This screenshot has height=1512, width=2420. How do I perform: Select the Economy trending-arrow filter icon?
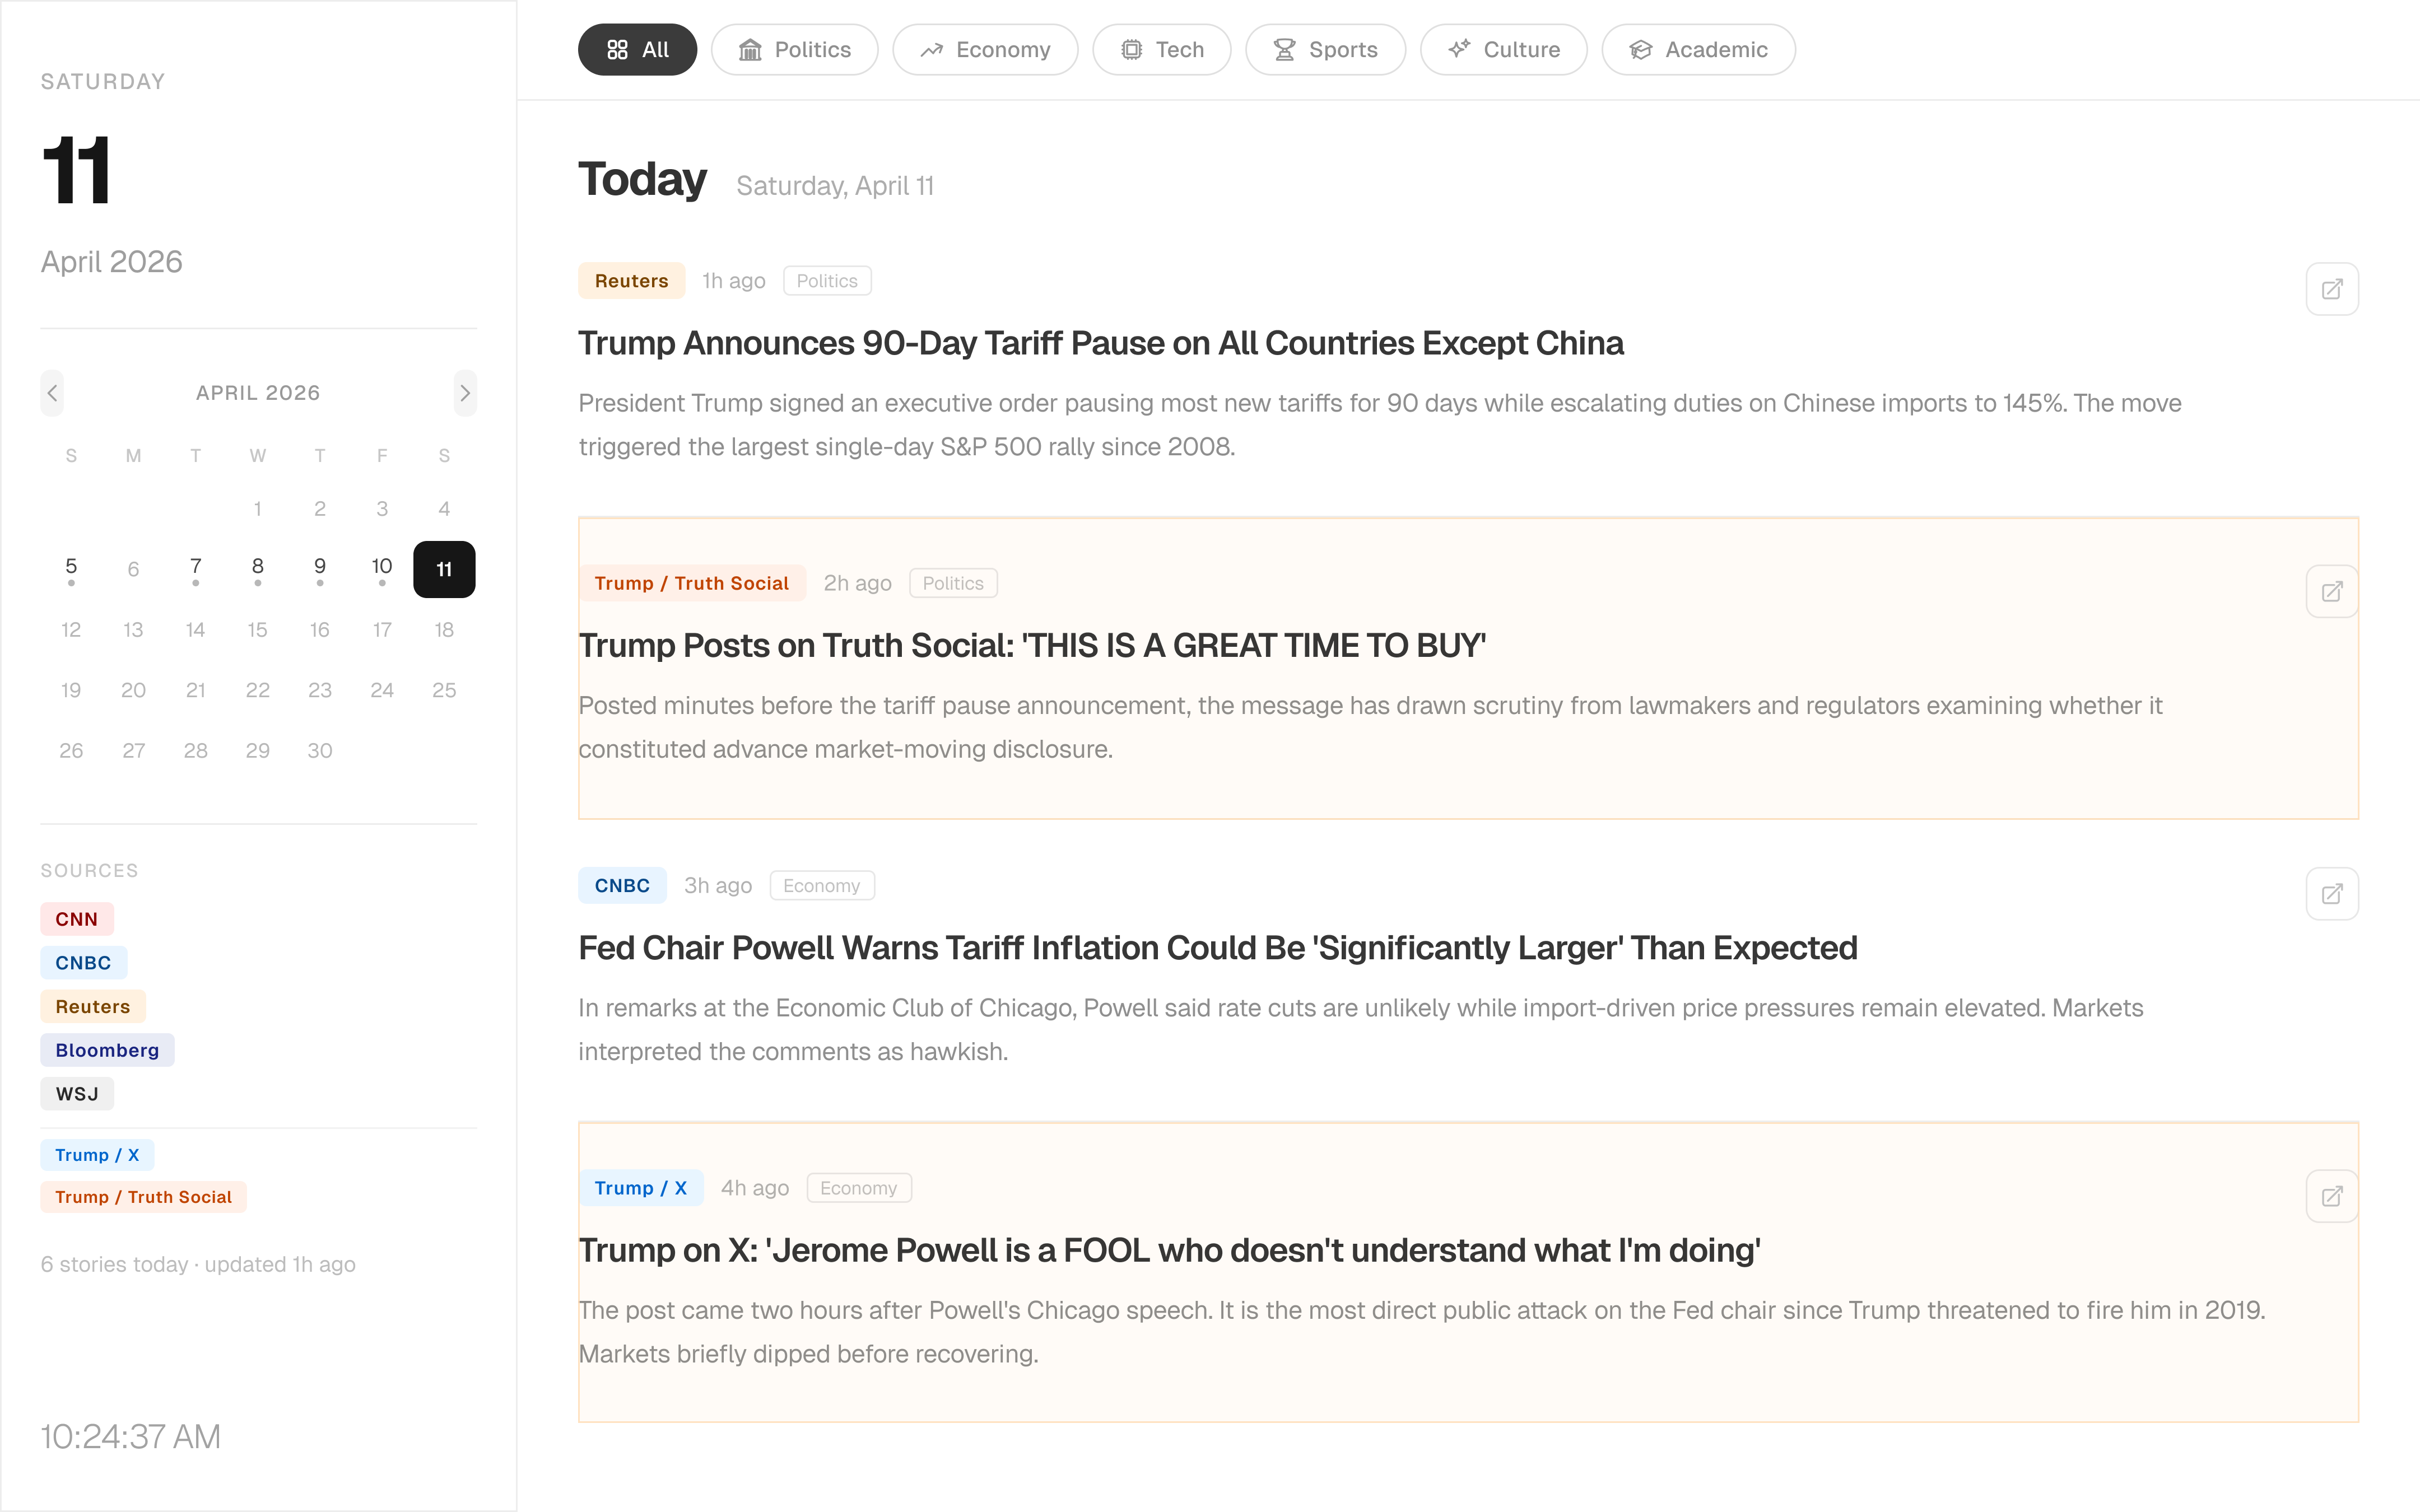(x=931, y=49)
